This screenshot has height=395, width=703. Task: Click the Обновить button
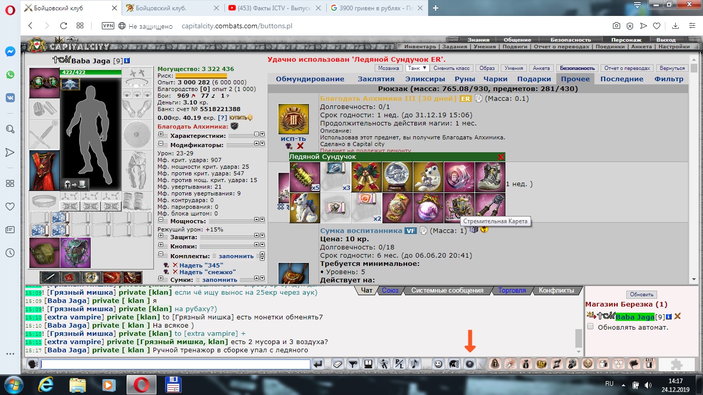(x=641, y=294)
